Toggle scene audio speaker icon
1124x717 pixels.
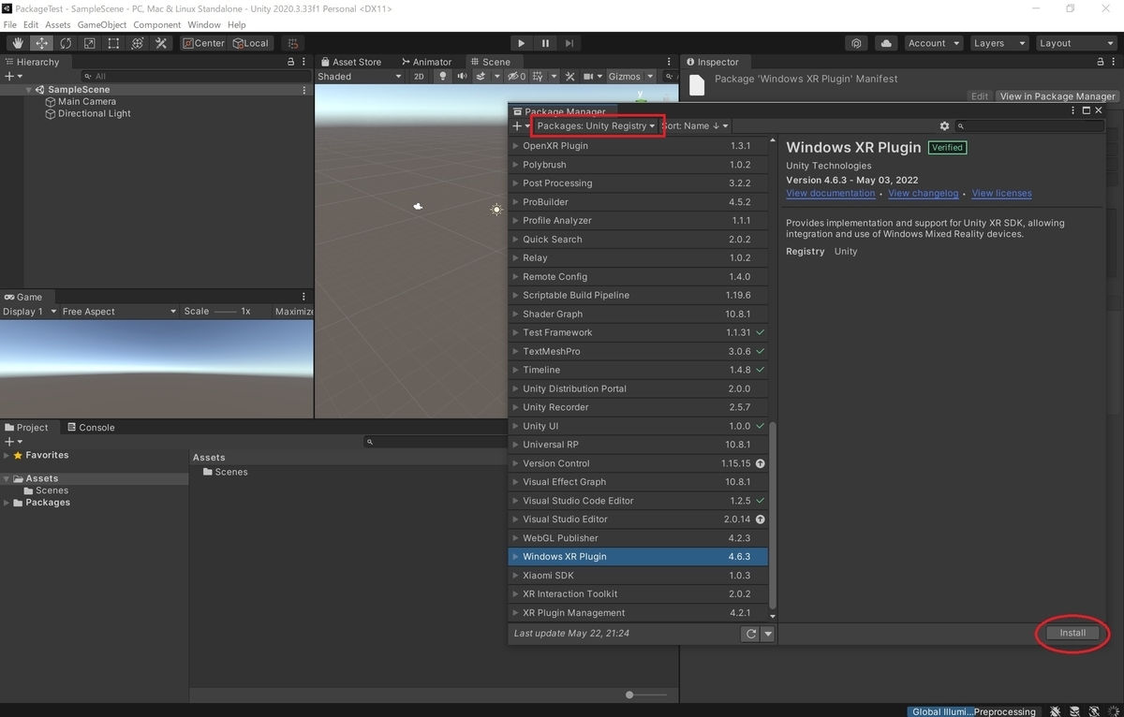tap(462, 77)
